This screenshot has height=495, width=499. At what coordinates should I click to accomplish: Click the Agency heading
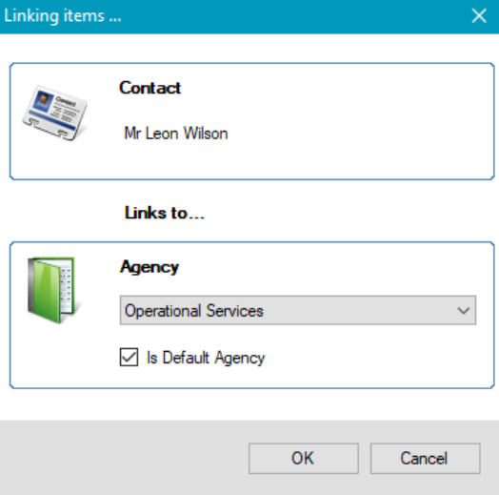[150, 267]
